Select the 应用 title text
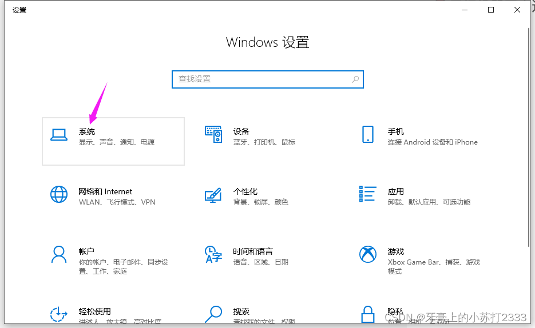The width and height of the screenshot is (535, 328). [396, 191]
